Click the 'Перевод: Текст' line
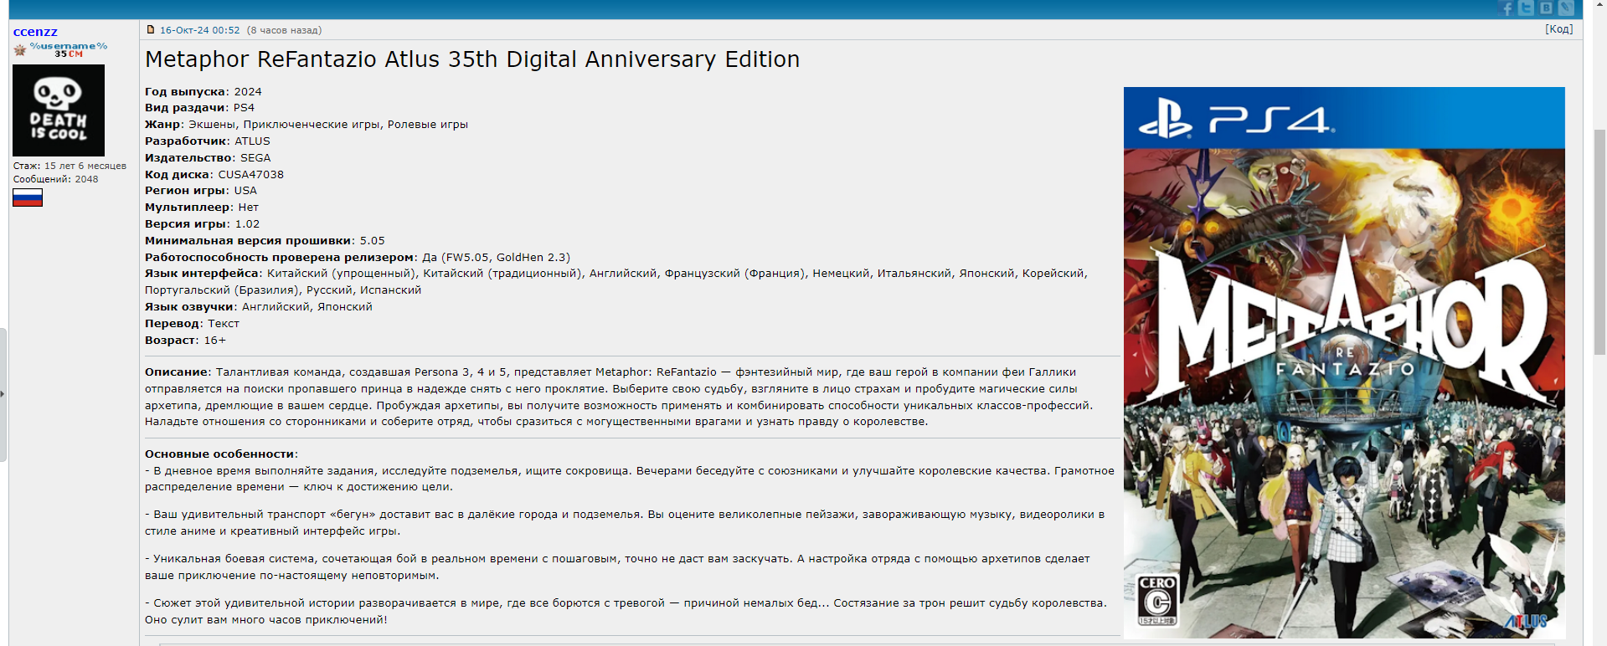The image size is (1607, 646). 192,324
